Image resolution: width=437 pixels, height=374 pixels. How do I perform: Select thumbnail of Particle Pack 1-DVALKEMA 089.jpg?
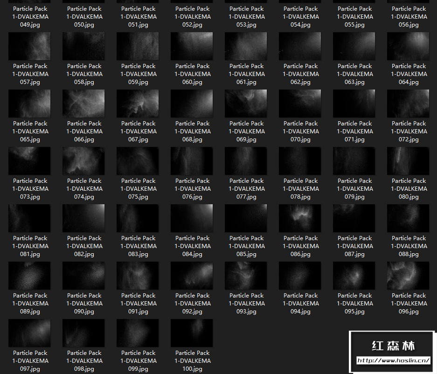tap(29, 276)
